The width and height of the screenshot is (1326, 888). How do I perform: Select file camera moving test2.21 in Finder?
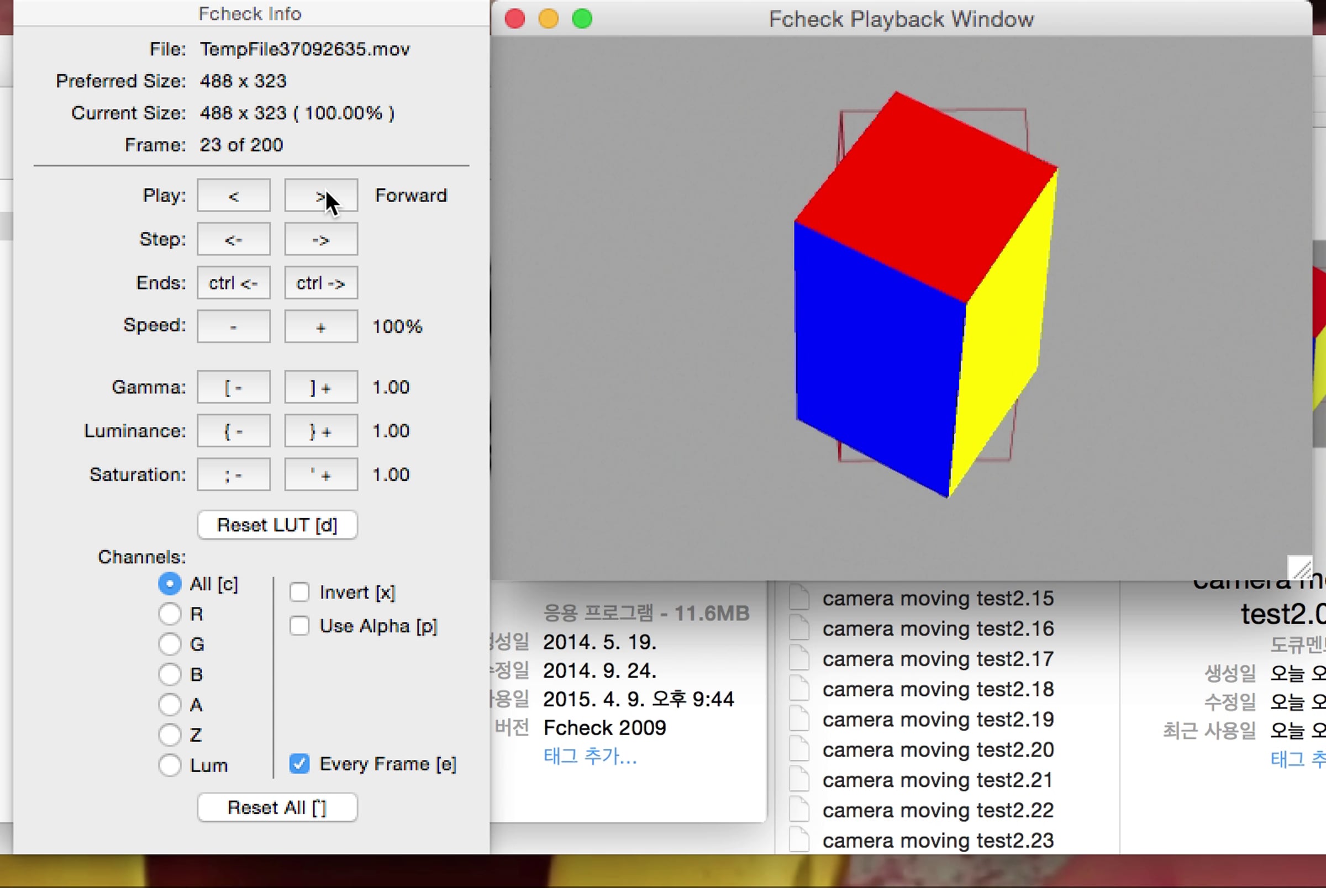938,780
